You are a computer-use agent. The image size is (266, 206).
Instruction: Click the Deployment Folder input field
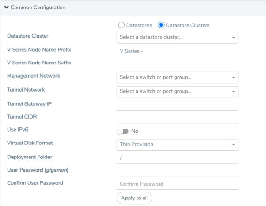[177, 158]
